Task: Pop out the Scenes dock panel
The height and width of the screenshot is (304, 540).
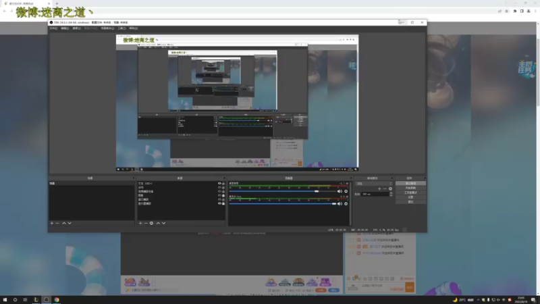Action: click(134, 178)
